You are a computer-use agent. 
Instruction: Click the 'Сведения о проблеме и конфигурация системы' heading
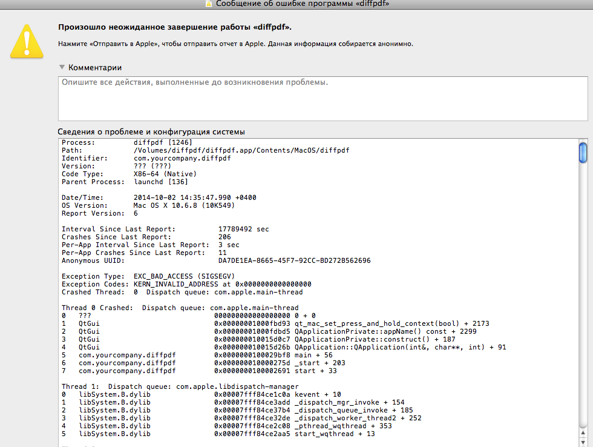[x=151, y=131]
